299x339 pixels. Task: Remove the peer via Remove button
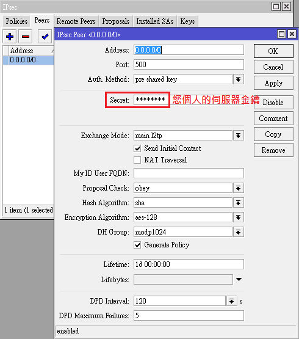click(x=273, y=150)
